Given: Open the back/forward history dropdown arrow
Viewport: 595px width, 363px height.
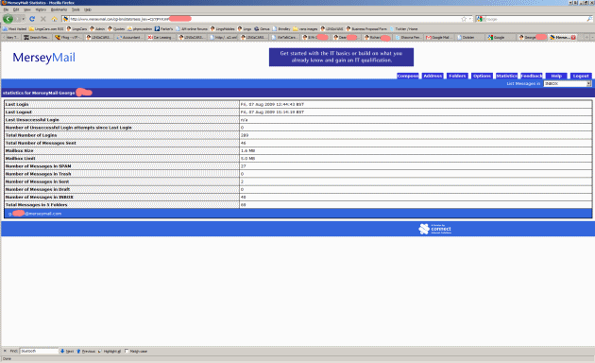Looking at the screenshot, I should [23, 19].
